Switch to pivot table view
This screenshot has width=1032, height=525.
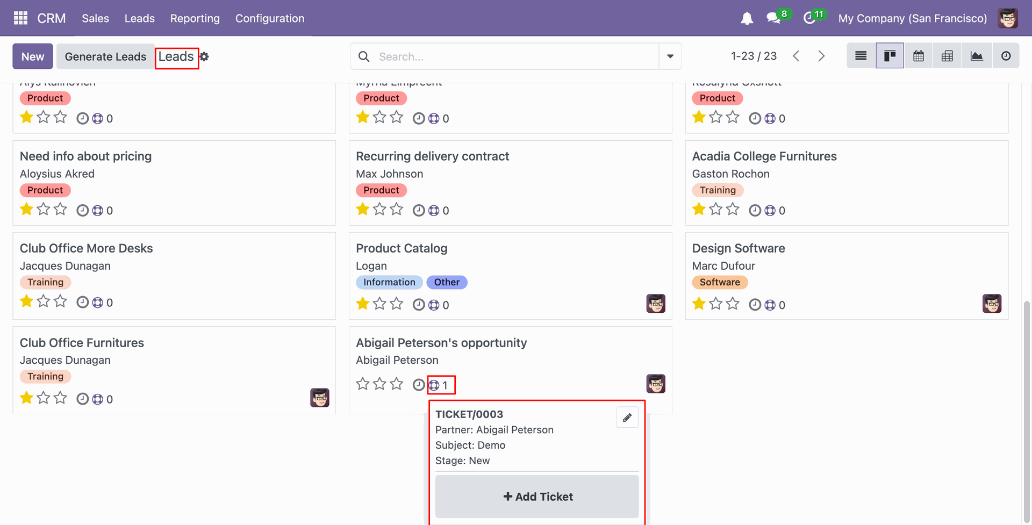[x=947, y=56]
